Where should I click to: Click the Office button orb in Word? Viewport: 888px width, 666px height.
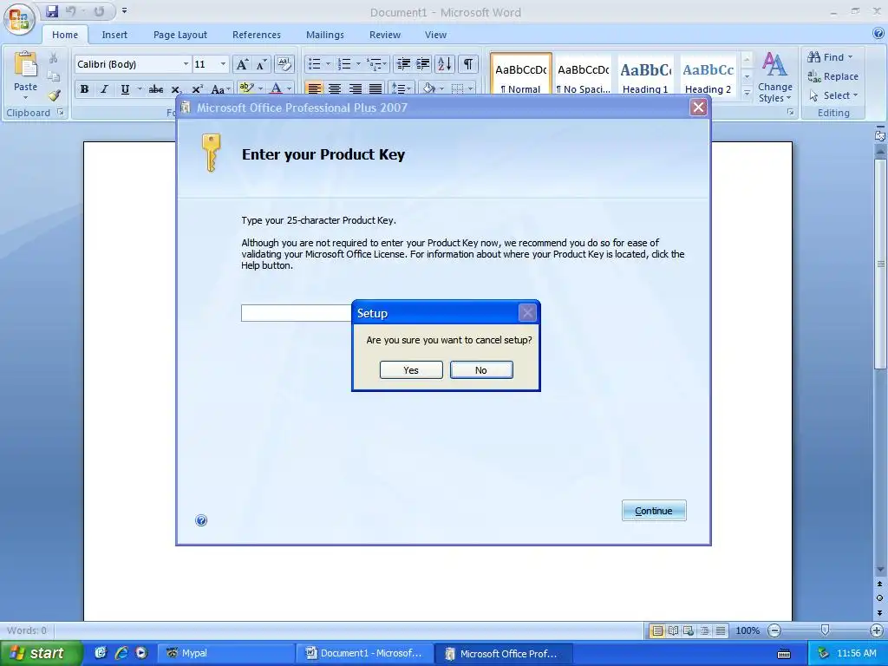19,19
